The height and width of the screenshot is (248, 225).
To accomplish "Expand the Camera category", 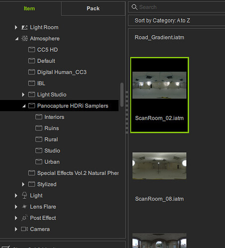I will (x=16, y=229).
